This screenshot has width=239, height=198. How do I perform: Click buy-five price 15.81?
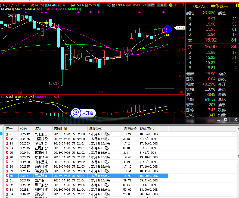(x=210, y=68)
